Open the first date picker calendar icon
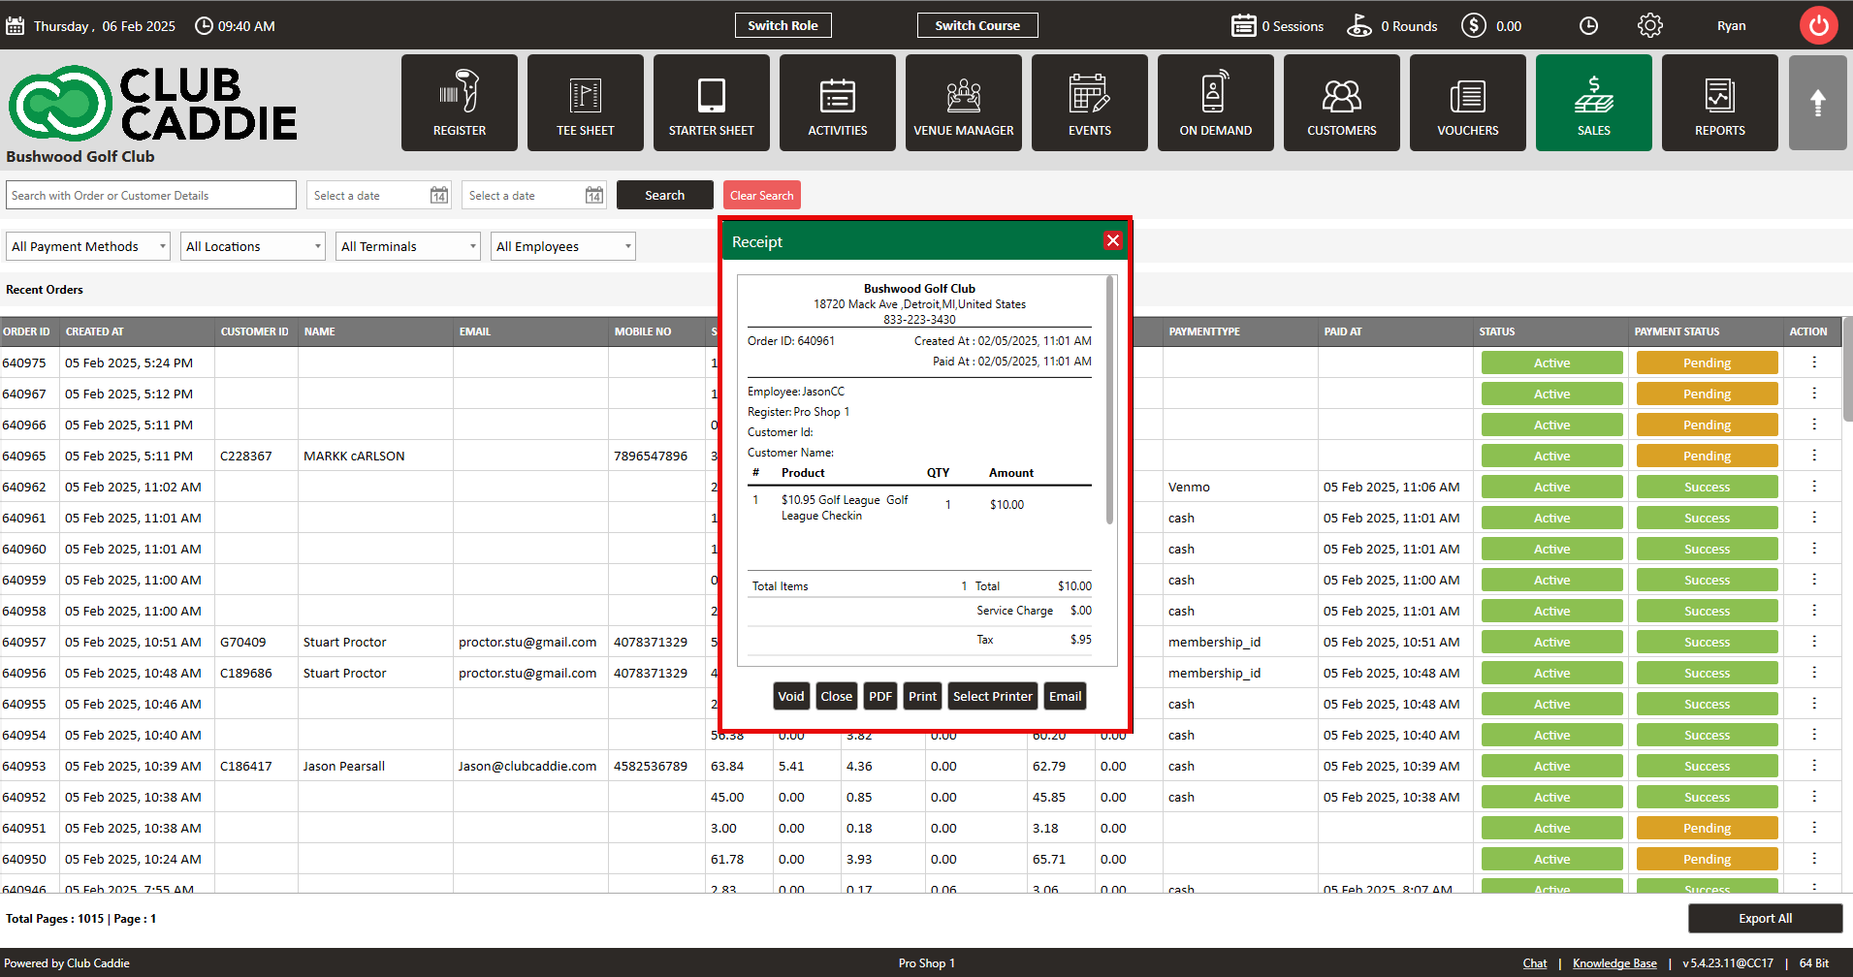 pyautogui.click(x=439, y=195)
